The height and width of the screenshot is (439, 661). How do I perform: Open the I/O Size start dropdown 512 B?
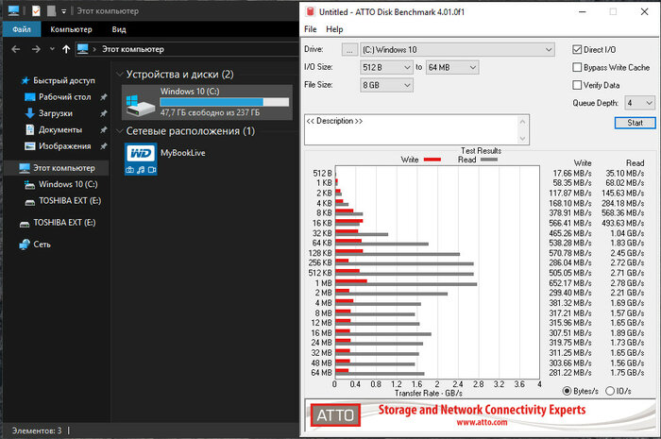click(386, 67)
